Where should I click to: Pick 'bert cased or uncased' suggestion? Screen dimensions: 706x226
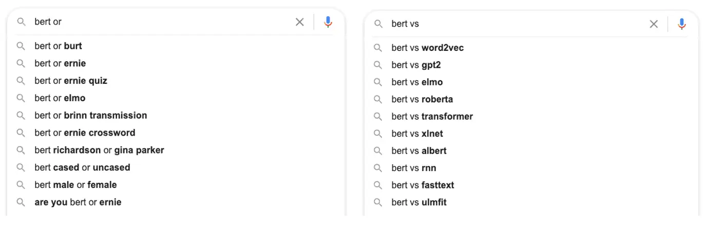(x=176, y=167)
